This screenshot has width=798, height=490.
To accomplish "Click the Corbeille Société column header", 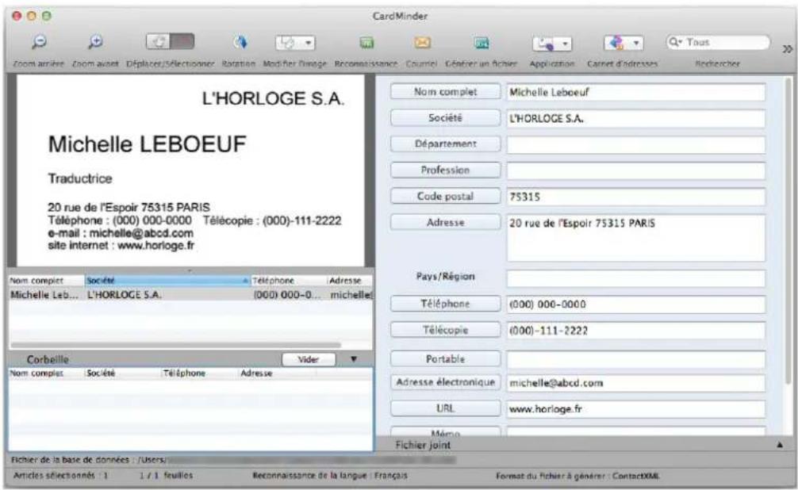I will click(123, 373).
